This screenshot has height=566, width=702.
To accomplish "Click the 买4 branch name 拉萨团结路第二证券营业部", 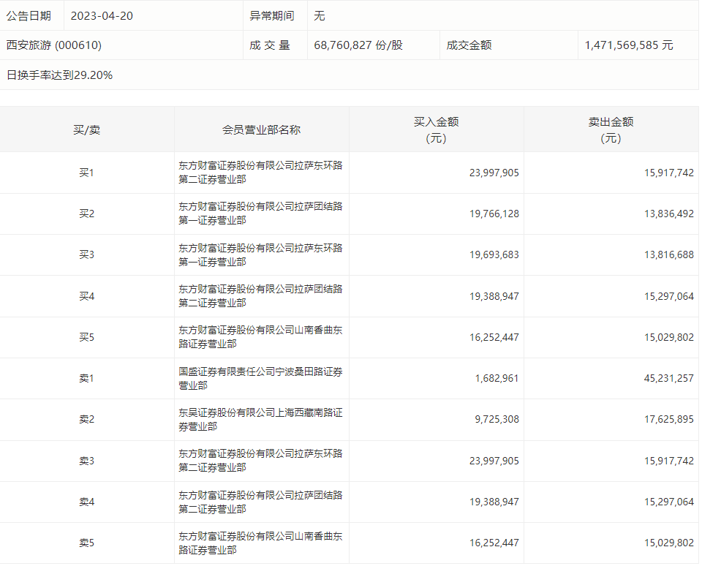I will (260, 296).
